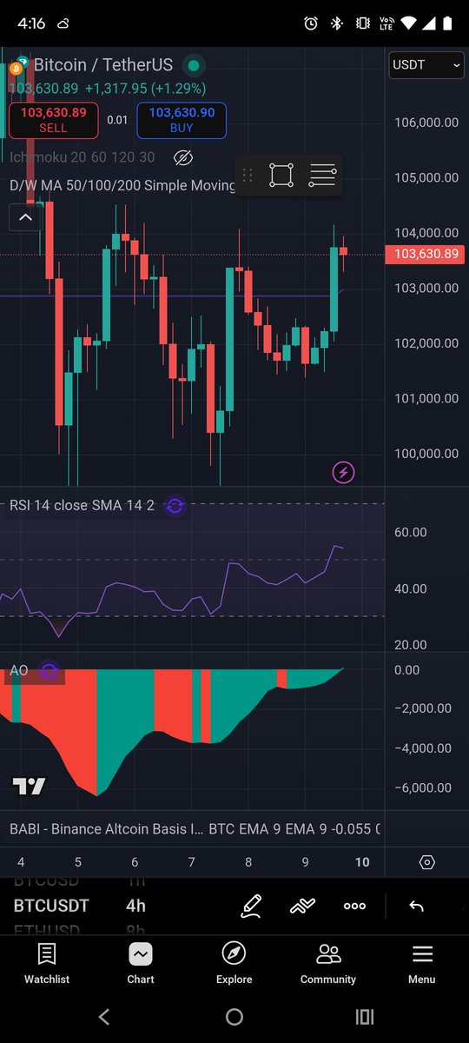Open the drawing pencil tool
The height and width of the screenshot is (1043, 469).
pyautogui.click(x=252, y=906)
